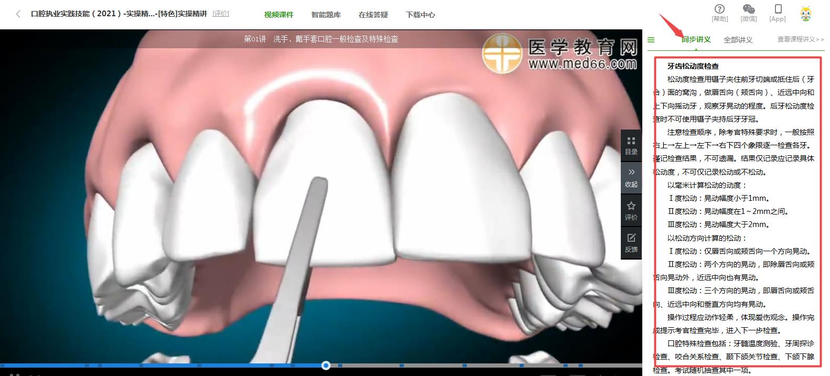Click the video progress bar playhead
830x376 pixels.
(x=326, y=365)
